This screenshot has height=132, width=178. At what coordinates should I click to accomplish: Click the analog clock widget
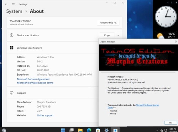pos(166,17)
